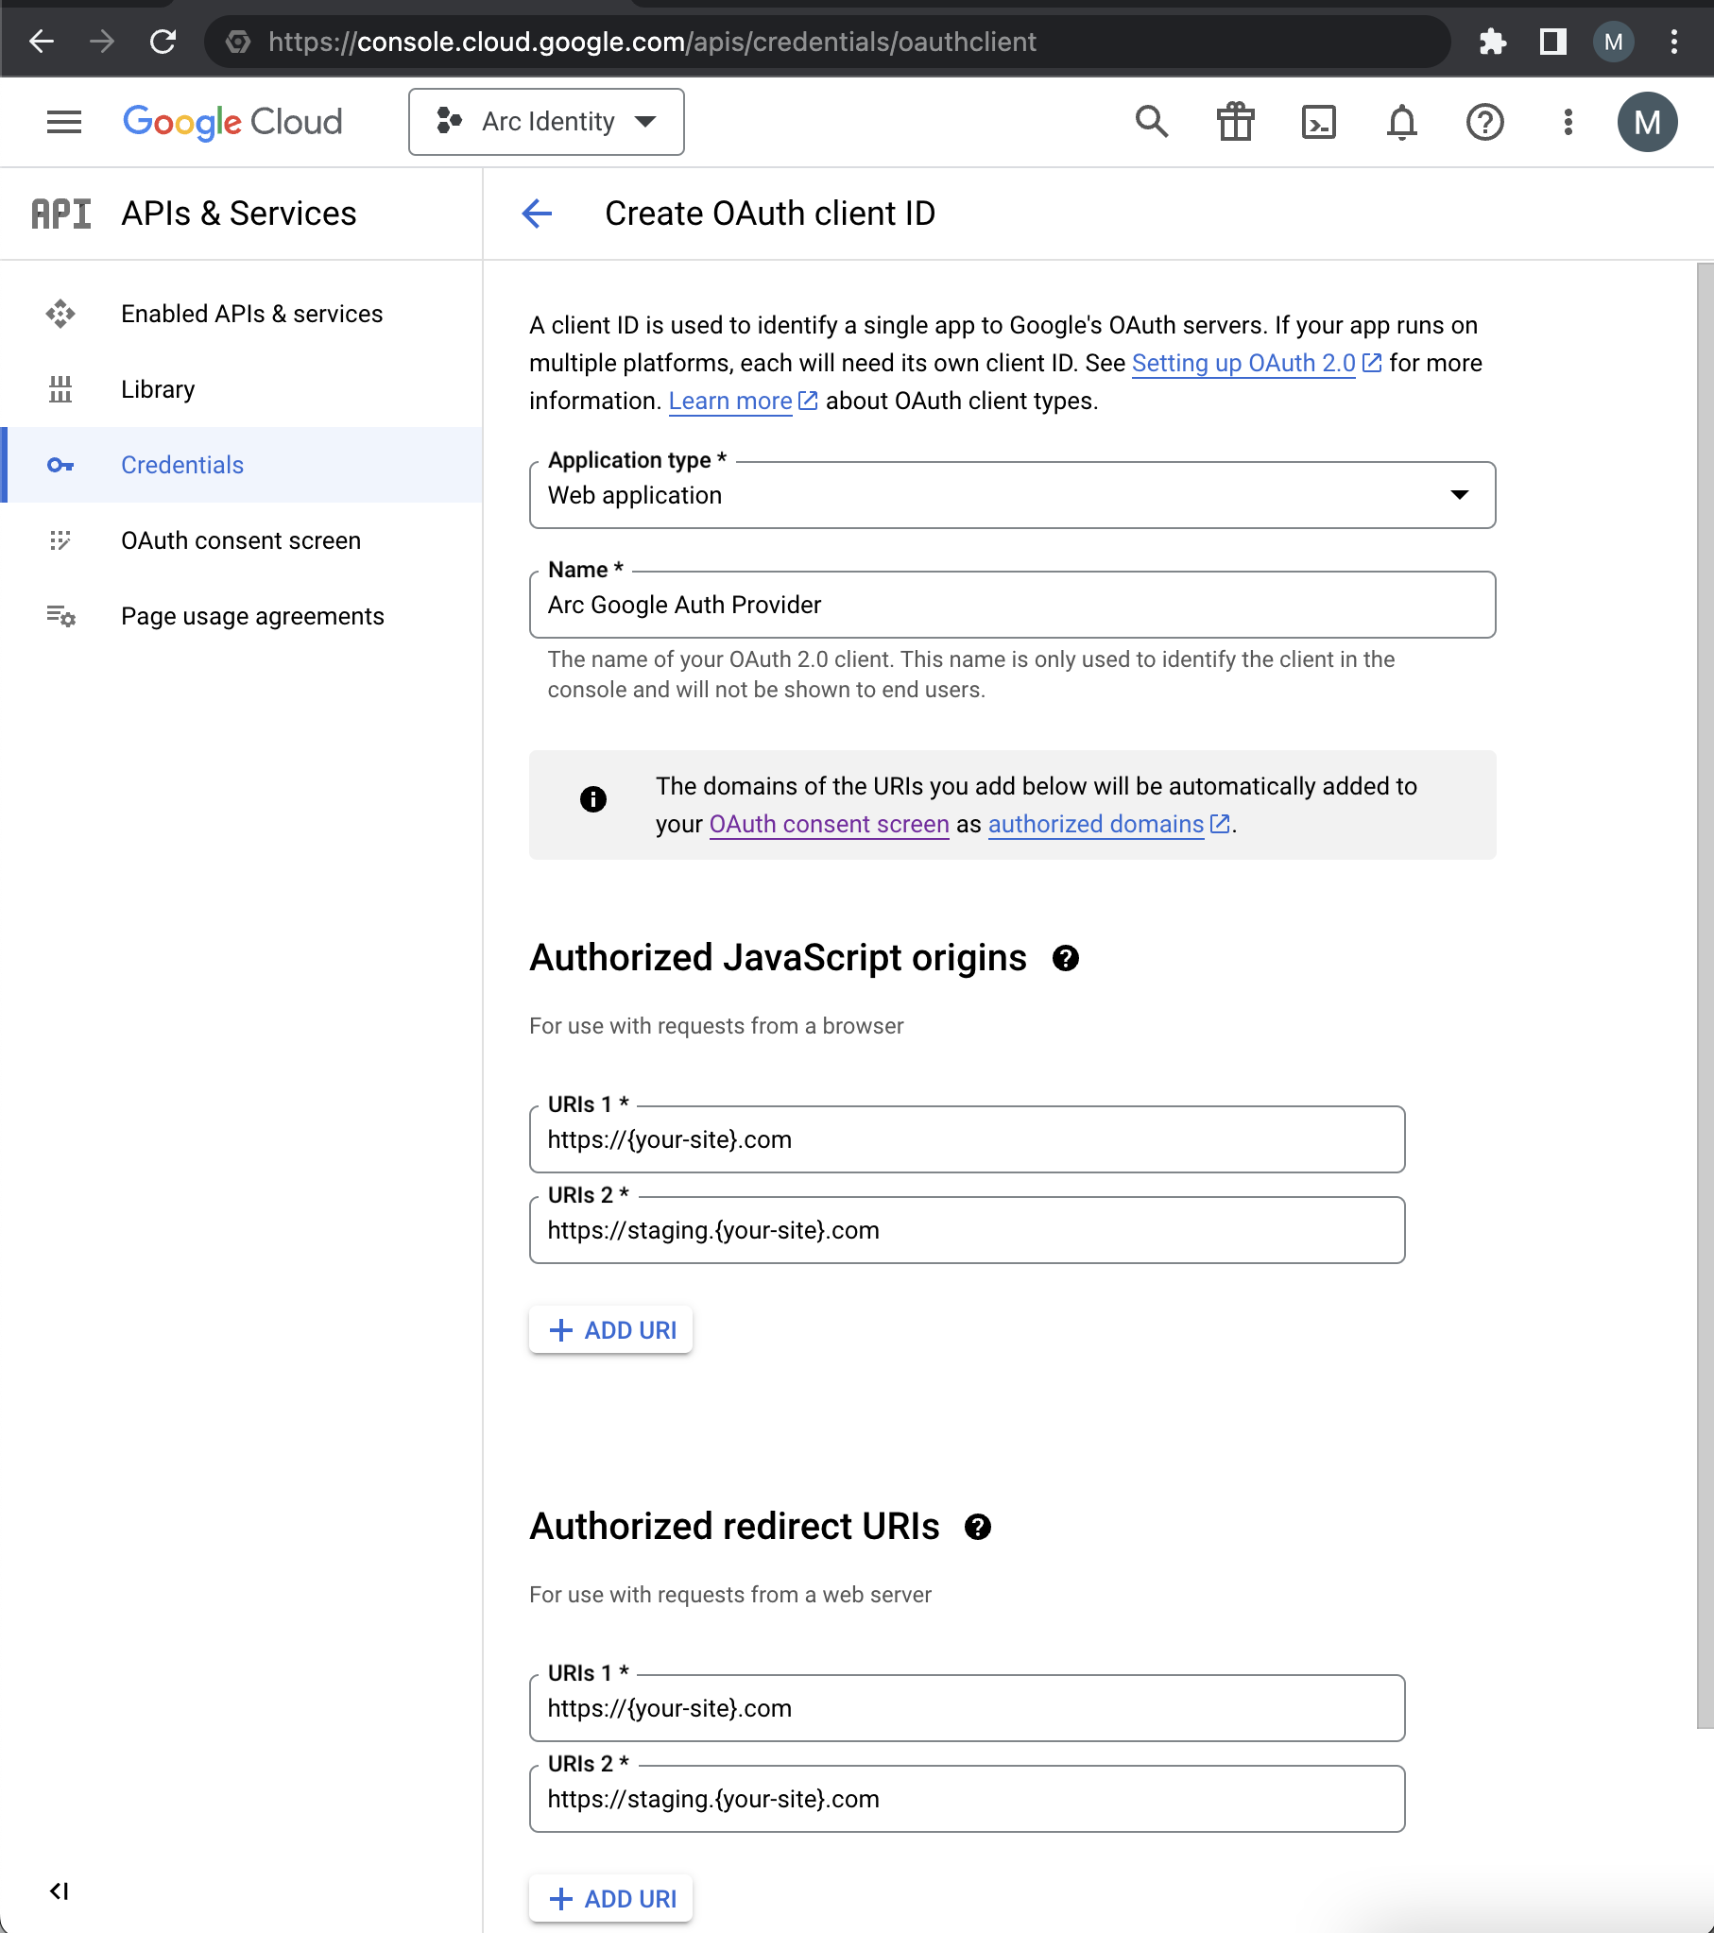Open the Arc Identity project selector
The height and width of the screenshot is (1933, 1714).
(547, 122)
